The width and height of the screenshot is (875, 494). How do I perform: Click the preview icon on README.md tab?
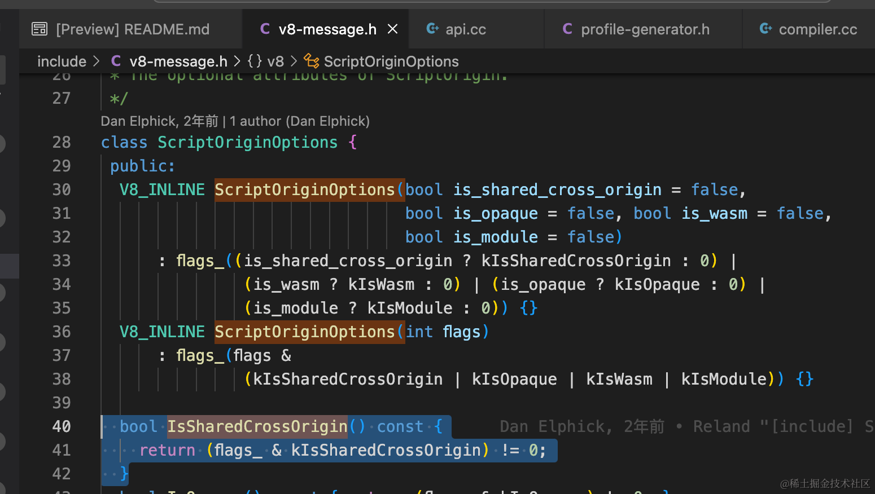pyautogui.click(x=40, y=29)
